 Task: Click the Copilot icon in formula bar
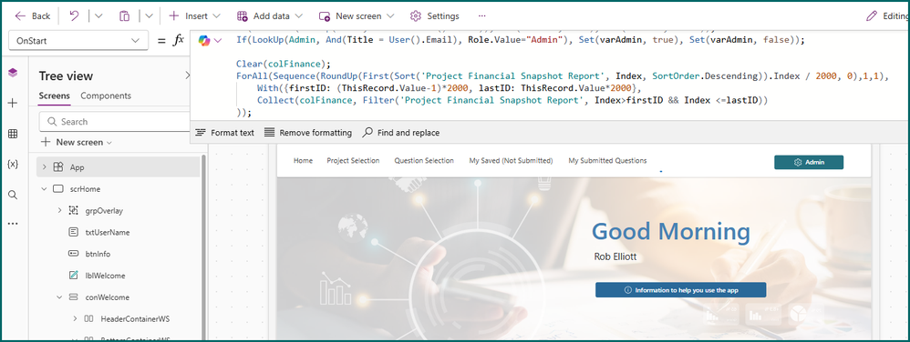[204, 40]
